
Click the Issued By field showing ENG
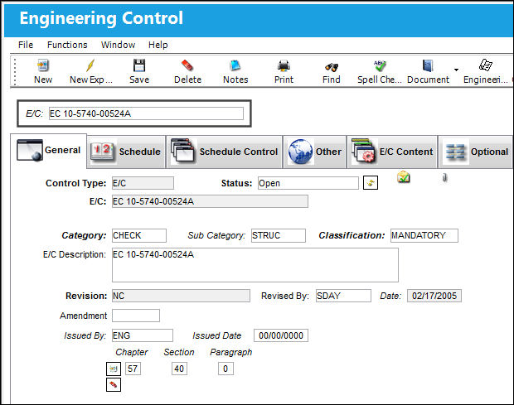tap(143, 335)
